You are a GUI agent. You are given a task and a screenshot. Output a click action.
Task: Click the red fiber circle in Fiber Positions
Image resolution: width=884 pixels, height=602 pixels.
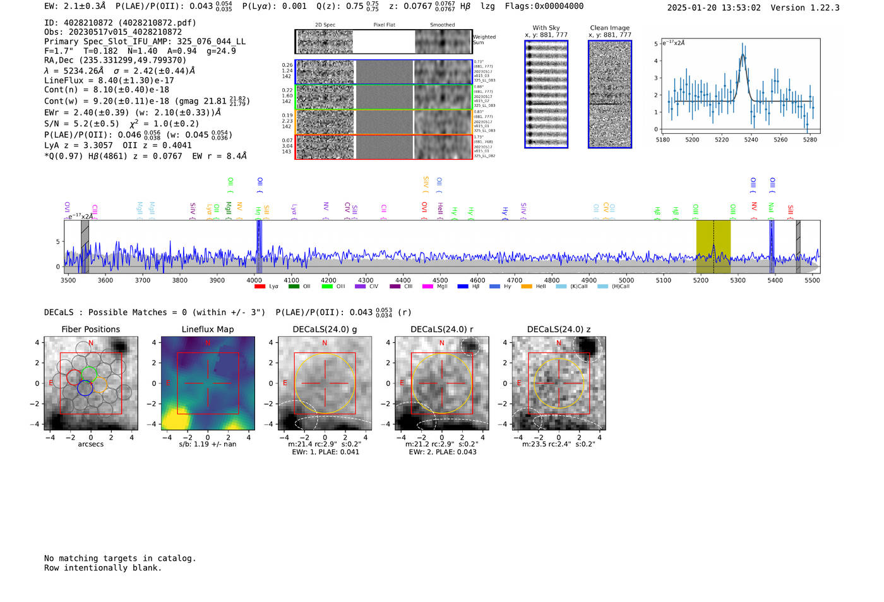click(x=74, y=378)
